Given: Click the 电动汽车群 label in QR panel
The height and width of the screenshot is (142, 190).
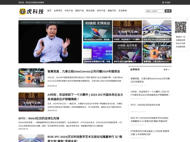Looking at the screenshot, I should pos(180,43).
